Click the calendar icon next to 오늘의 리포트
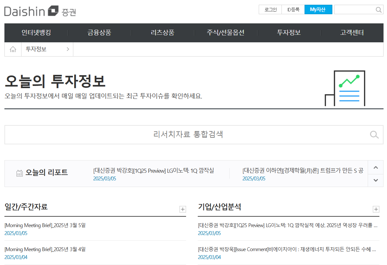Image resolution: width=387 pixels, height=265 pixels. point(20,172)
